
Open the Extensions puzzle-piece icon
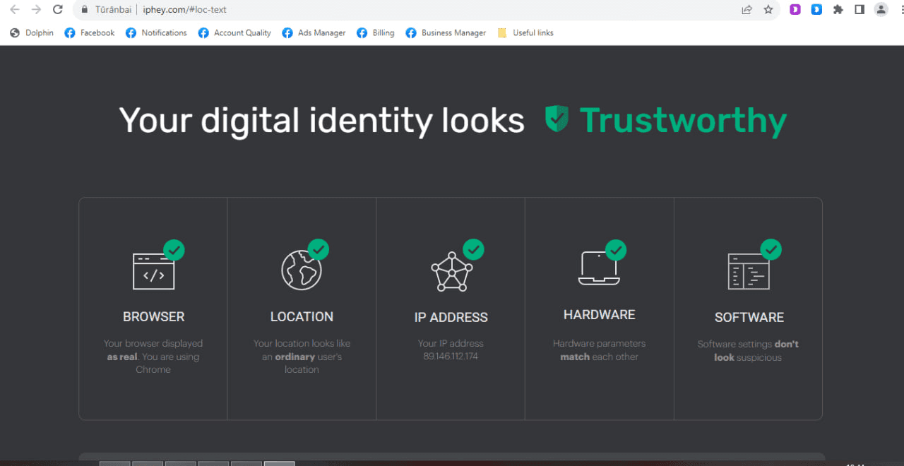pyautogui.click(x=838, y=10)
